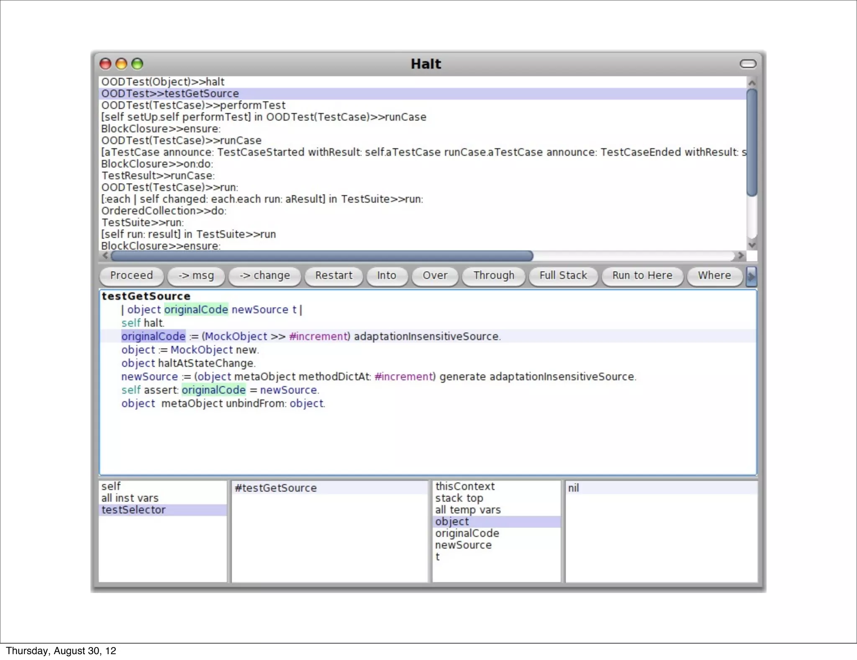Select the TestResult>>runCase: stack entry
This screenshot has width=857, height=660.
158,175
